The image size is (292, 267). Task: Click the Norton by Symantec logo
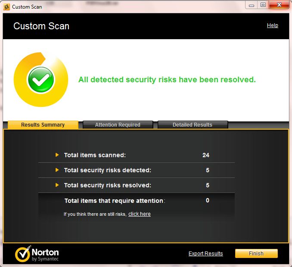tap(37, 254)
